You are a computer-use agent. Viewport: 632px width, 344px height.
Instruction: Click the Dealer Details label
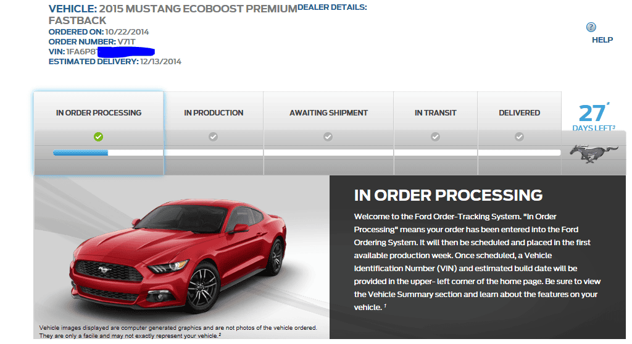(332, 7)
